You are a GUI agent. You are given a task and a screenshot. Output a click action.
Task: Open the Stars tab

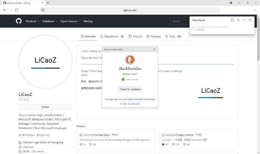click(x=172, y=36)
